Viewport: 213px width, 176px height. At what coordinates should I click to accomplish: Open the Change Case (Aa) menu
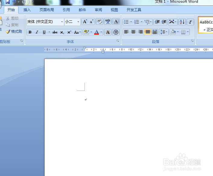click(77, 32)
